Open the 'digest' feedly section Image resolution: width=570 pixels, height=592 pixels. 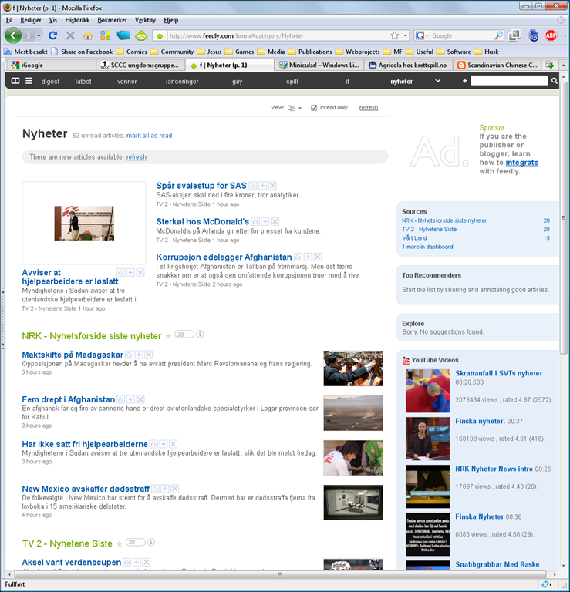pyautogui.click(x=50, y=81)
